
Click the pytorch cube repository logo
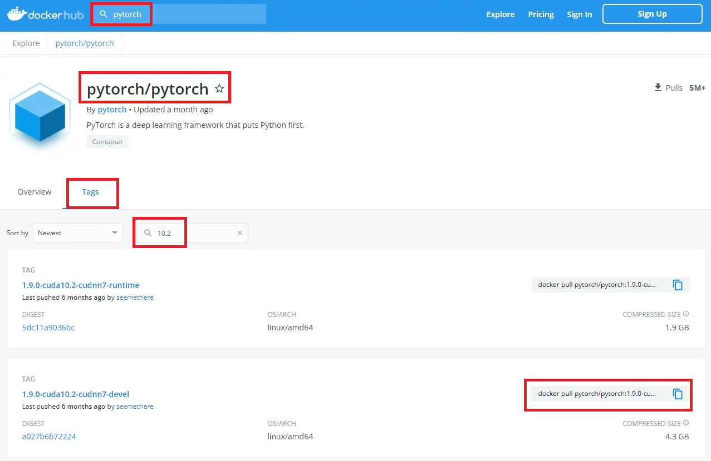point(40,118)
